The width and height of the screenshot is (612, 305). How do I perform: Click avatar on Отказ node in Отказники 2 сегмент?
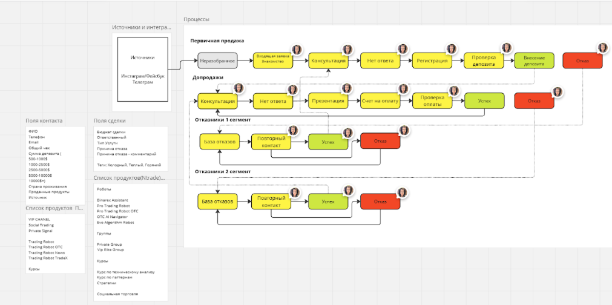coord(402,192)
